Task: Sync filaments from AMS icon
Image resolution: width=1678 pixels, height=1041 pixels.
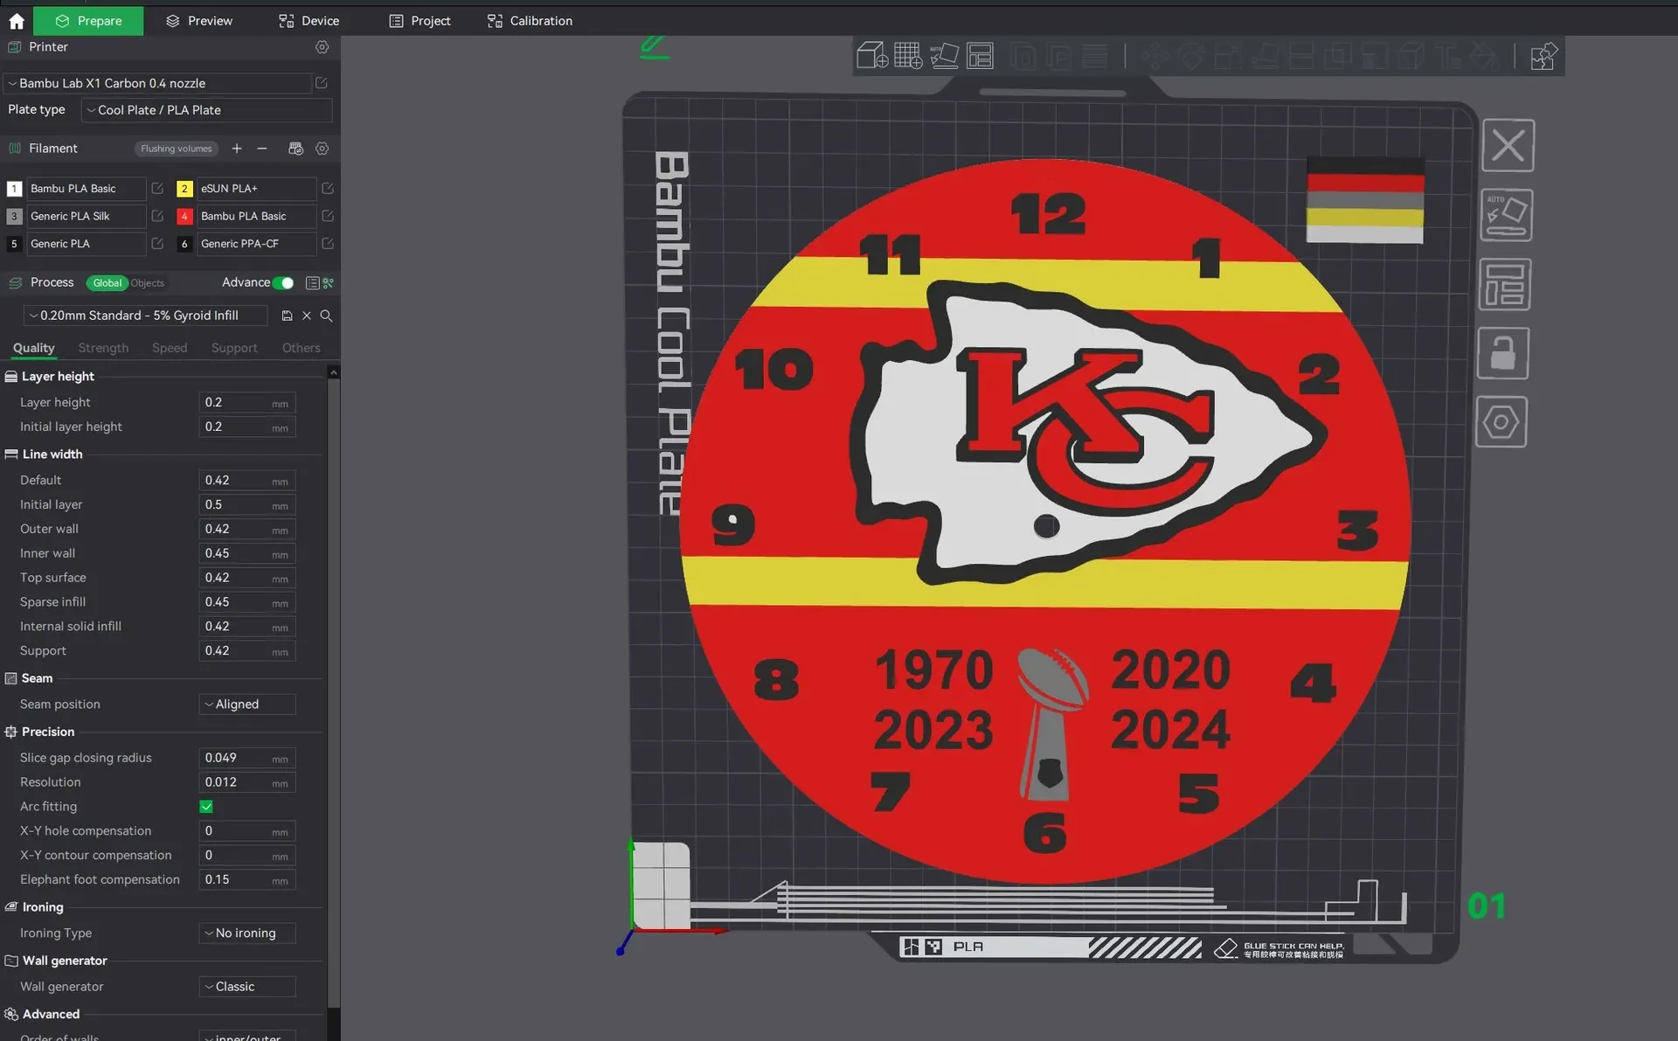Action: pos(295,149)
